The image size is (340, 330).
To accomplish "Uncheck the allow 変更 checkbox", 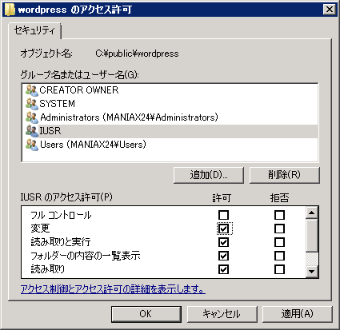I will pos(223,229).
